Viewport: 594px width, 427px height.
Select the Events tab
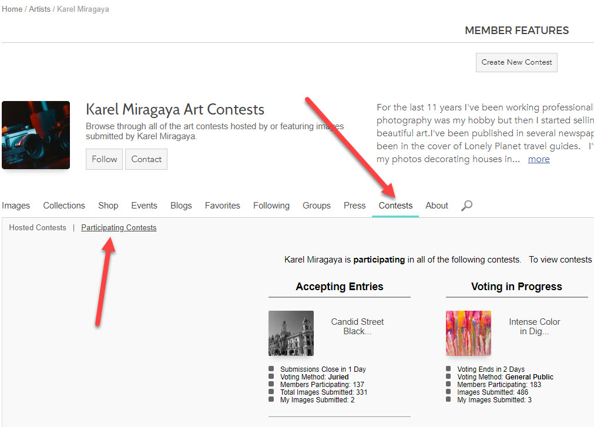pos(144,206)
